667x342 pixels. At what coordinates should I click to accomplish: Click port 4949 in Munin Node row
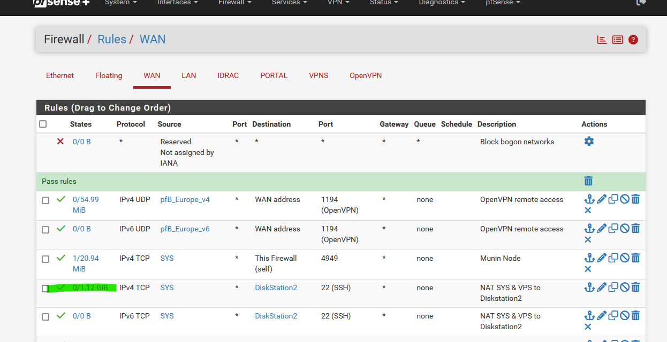tap(330, 258)
